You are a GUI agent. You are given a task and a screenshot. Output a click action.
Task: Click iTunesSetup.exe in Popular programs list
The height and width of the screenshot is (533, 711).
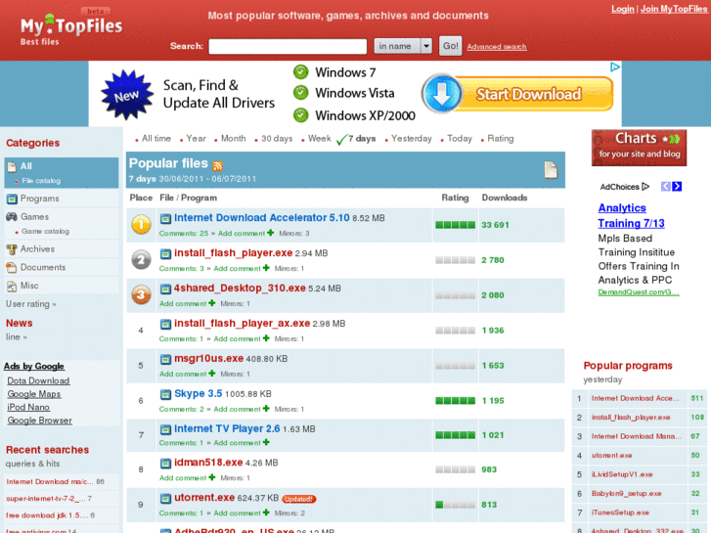tap(620, 512)
